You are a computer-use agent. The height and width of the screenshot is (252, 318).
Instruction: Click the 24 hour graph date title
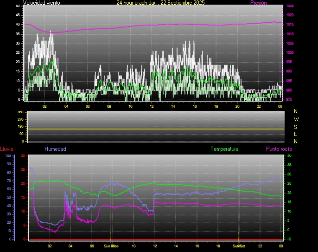click(160, 3)
